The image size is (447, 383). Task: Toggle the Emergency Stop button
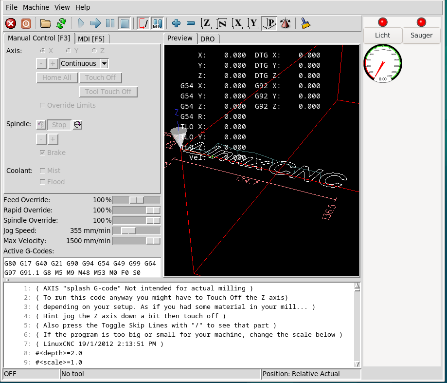click(x=11, y=23)
